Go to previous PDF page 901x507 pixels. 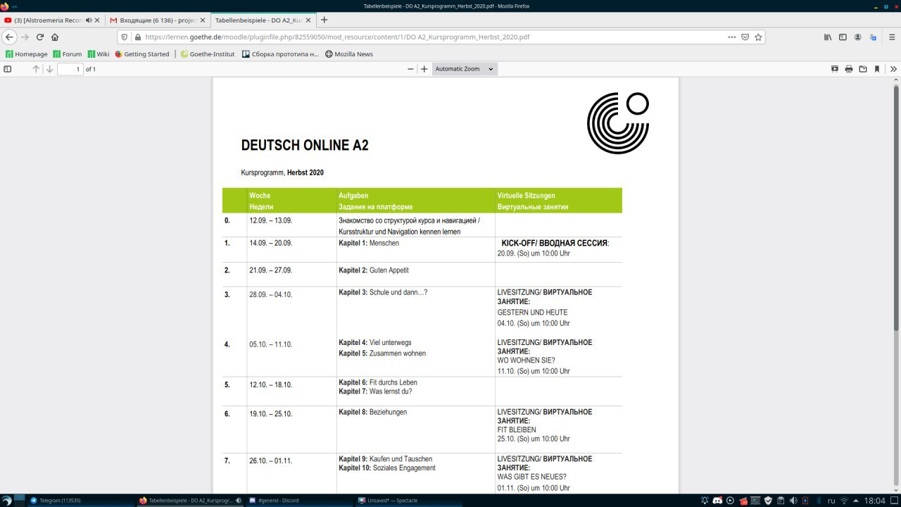(x=36, y=69)
